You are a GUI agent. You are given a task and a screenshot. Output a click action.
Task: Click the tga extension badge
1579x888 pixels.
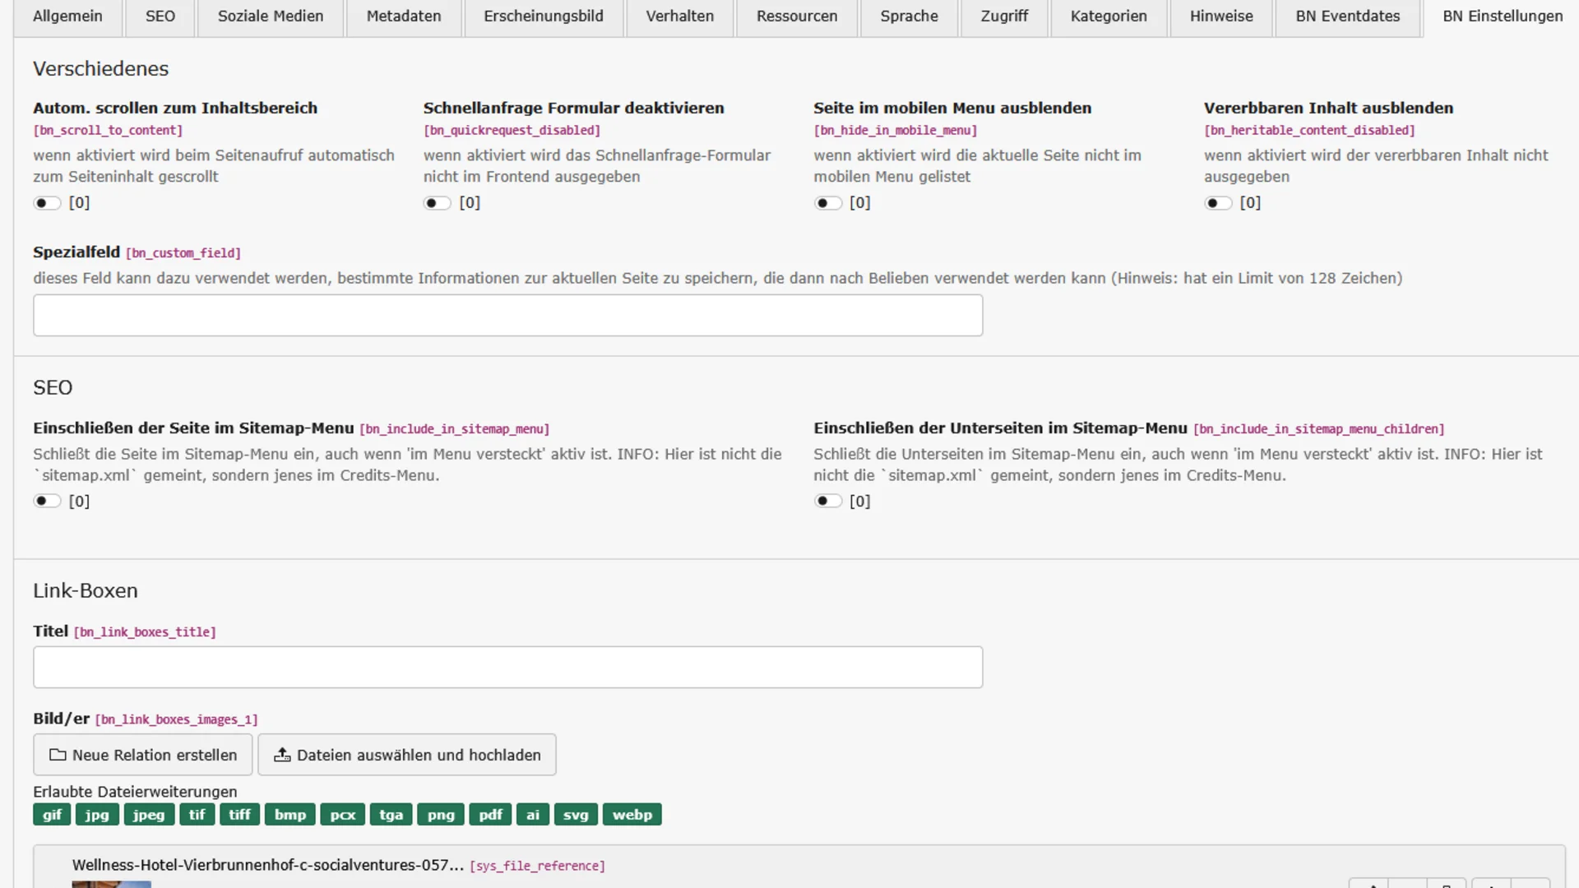(x=391, y=815)
